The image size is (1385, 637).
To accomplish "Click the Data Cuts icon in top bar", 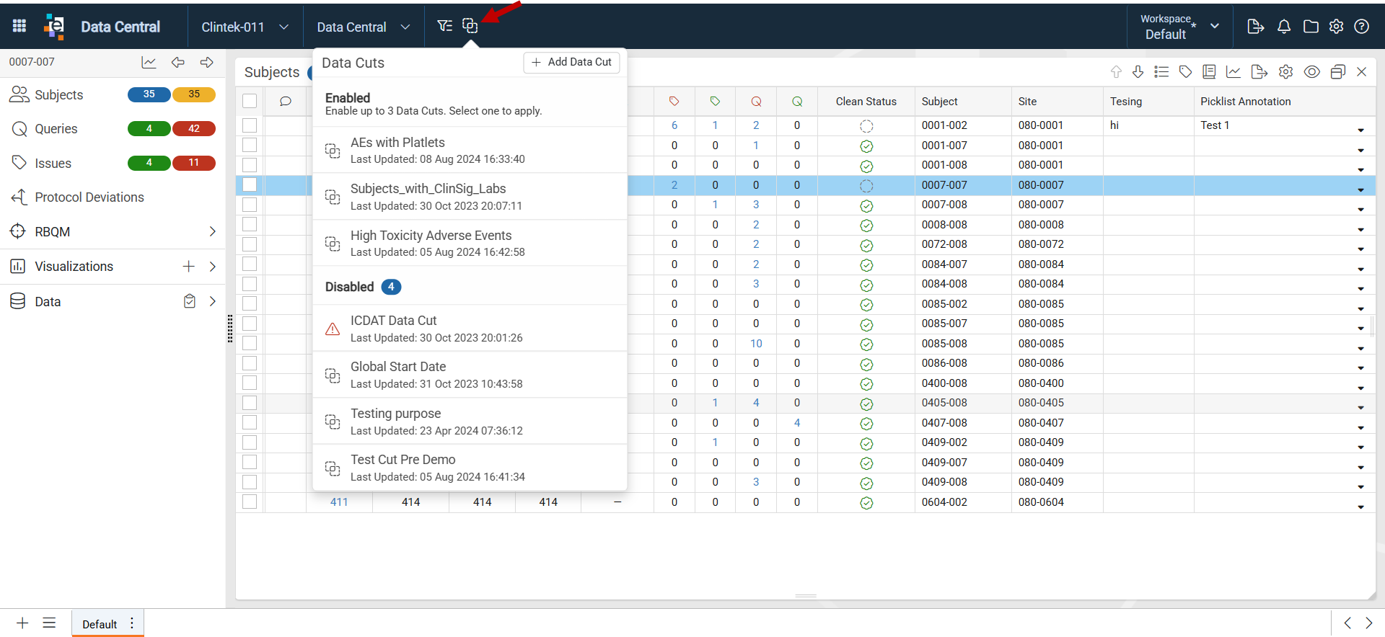I will (470, 26).
